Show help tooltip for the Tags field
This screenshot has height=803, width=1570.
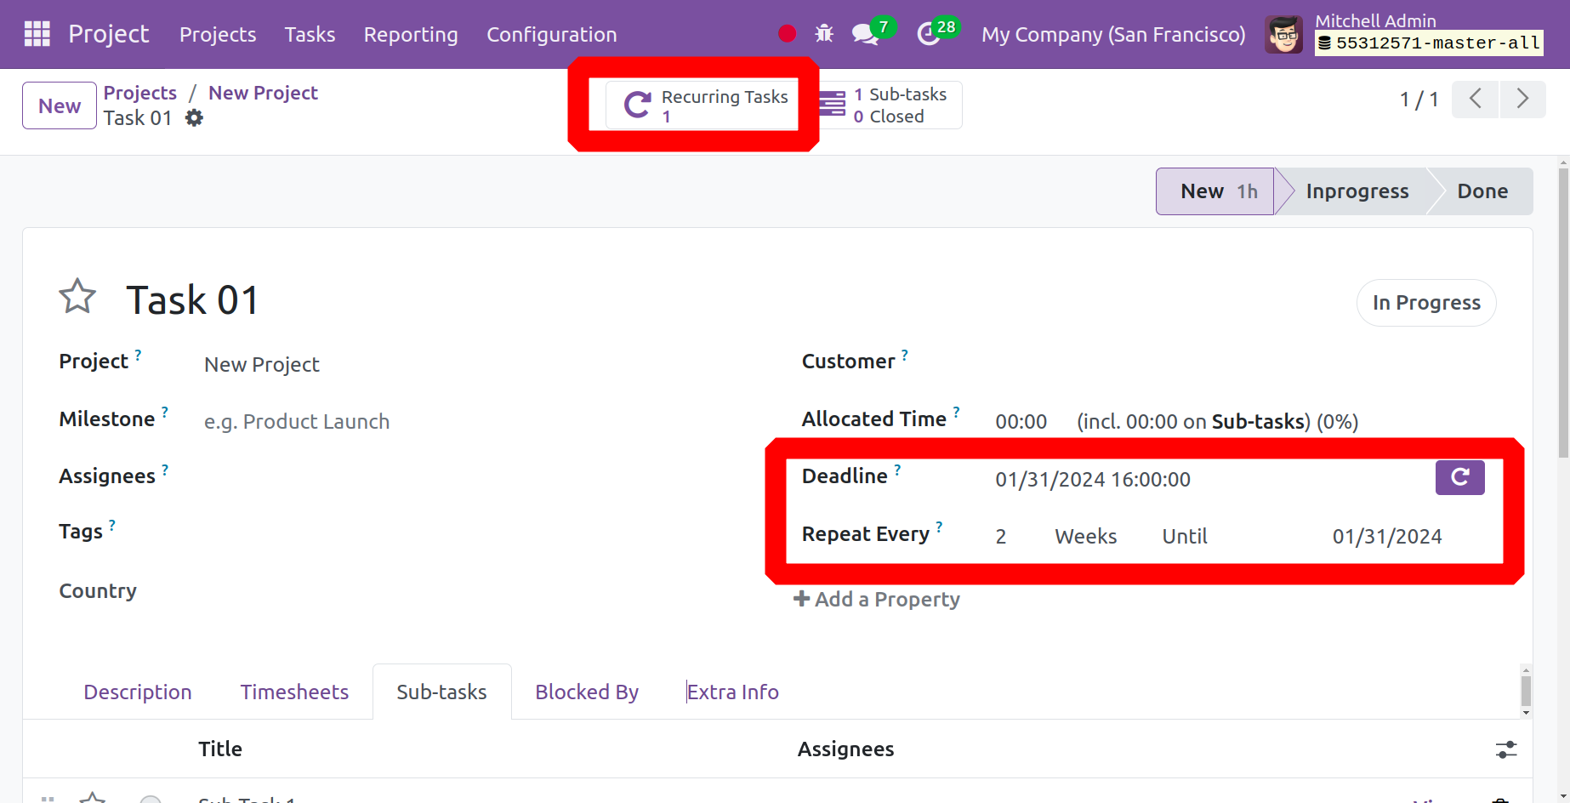tap(112, 525)
